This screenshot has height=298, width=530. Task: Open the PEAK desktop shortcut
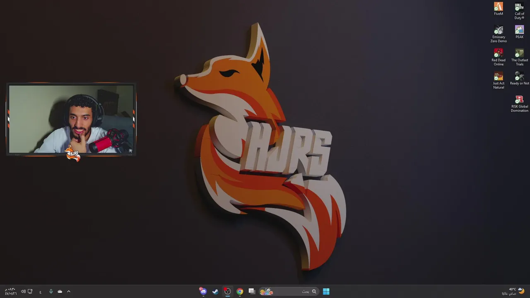[519, 32]
